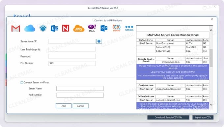Click imap-mail.outlook.com server cell

pos(171,89)
